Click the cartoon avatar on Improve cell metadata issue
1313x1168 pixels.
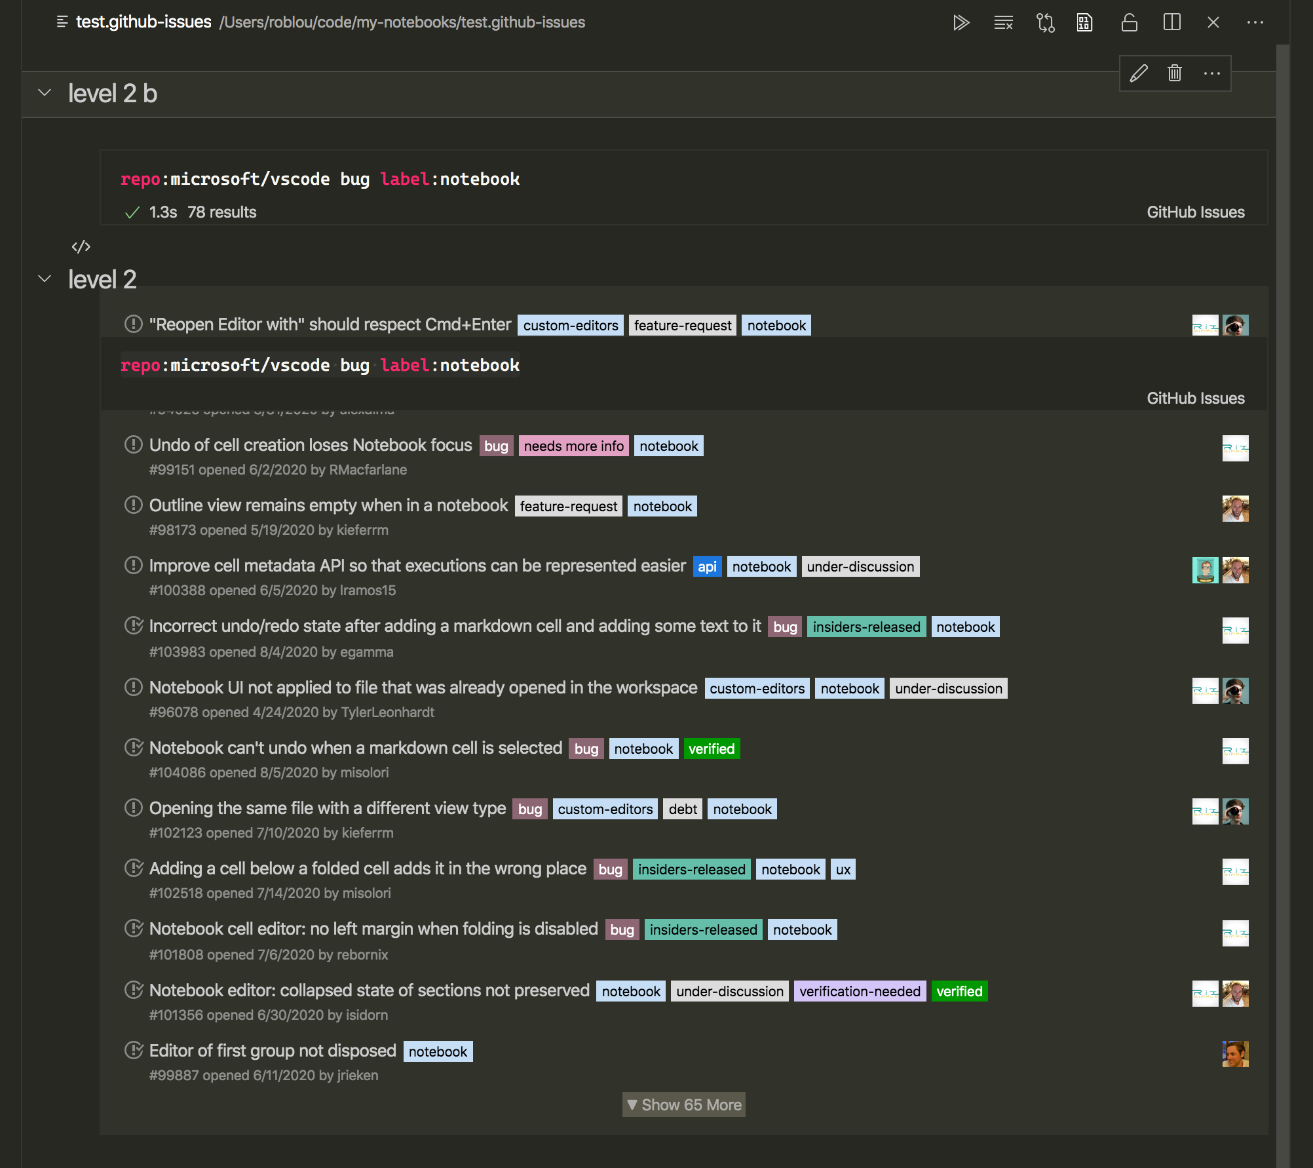click(x=1206, y=570)
